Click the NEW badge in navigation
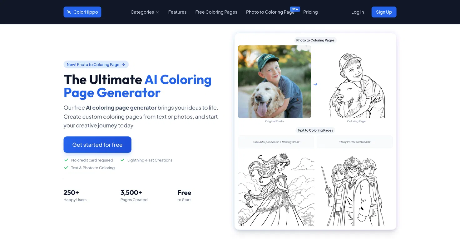This screenshot has width=460, height=239. click(295, 9)
